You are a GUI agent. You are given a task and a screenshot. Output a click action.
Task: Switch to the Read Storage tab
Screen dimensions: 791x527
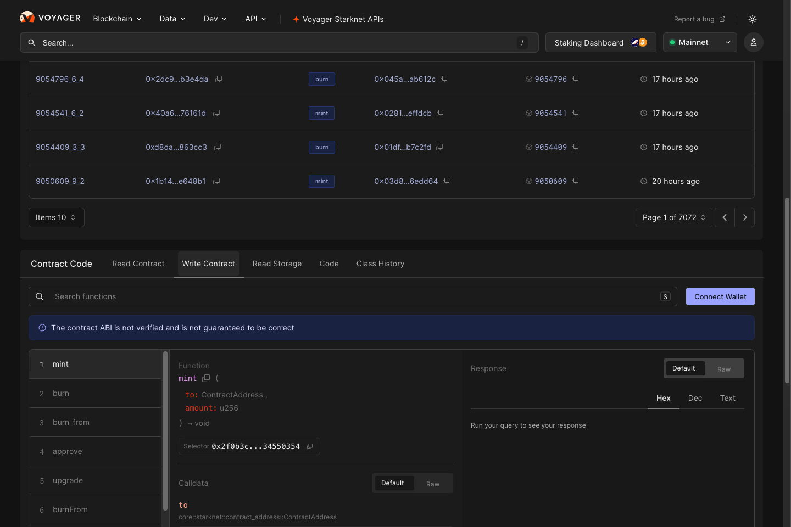(x=277, y=263)
